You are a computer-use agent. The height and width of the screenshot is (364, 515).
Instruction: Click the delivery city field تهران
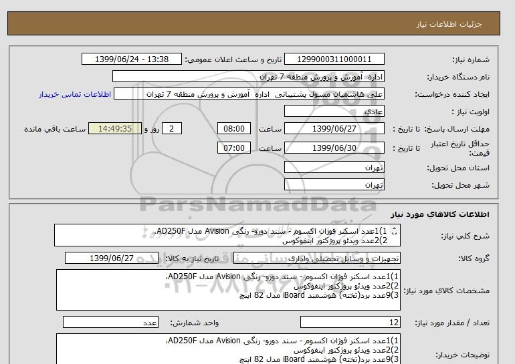(x=334, y=184)
